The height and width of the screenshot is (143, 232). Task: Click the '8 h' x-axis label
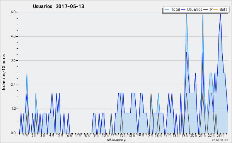tap(87, 136)
